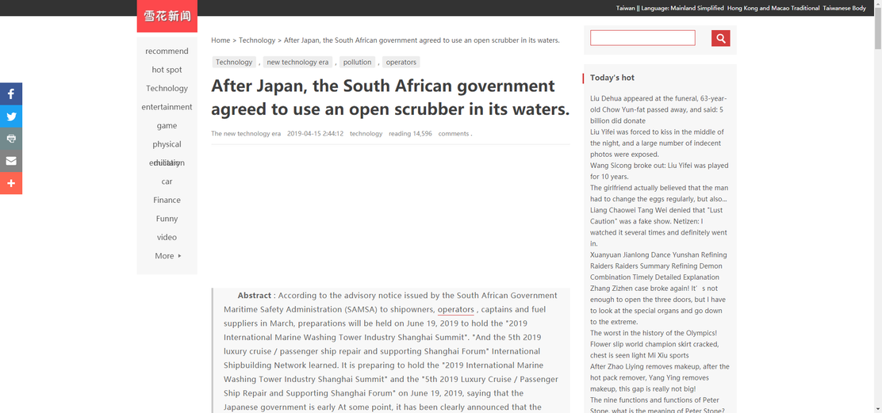Open the Wang Sicong broke out headline
882x413 pixels.
click(659, 170)
